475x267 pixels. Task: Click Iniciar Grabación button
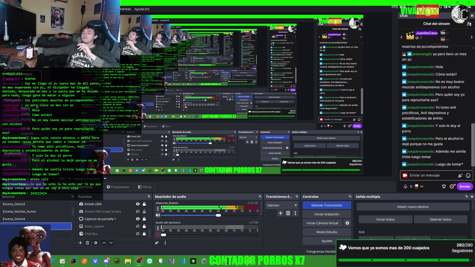[327, 214]
